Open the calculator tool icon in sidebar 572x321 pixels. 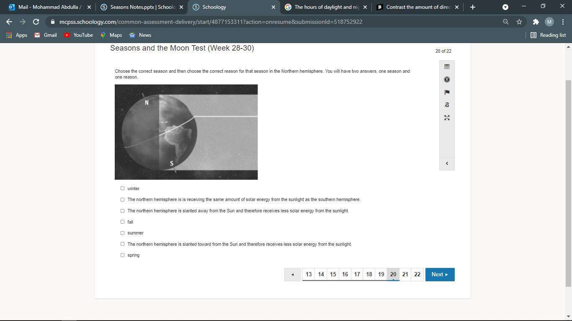click(x=447, y=66)
